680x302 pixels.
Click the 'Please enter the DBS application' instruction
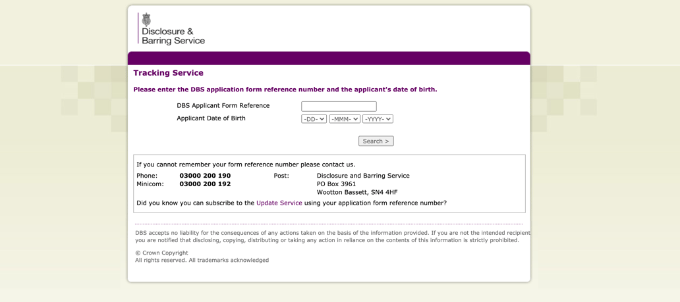click(x=285, y=89)
